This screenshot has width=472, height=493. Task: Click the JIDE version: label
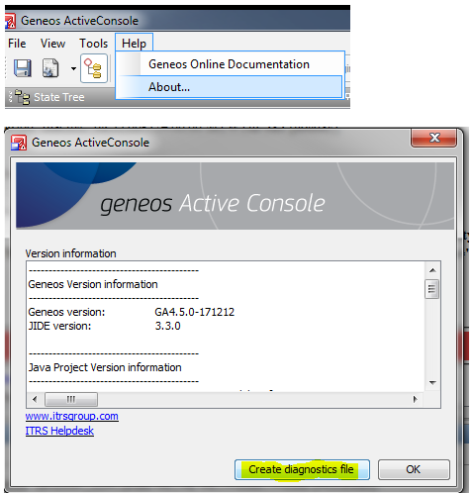(59, 326)
